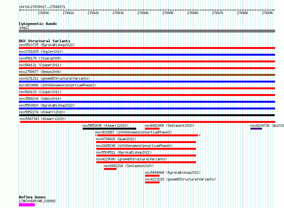The image size is (284, 208).
Task: Click the short red bar under nsv6482489
Action: coord(152,129)
